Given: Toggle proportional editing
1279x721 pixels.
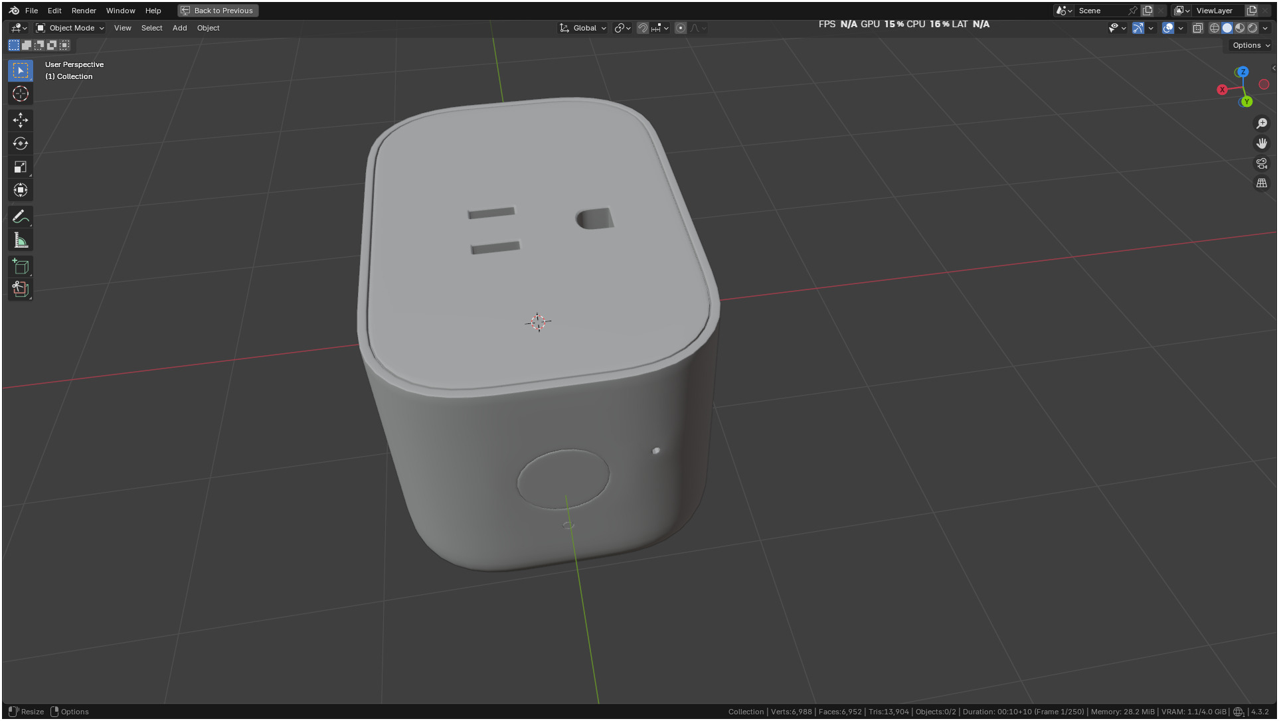Looking at the screenshot, I should click(681, 28).
